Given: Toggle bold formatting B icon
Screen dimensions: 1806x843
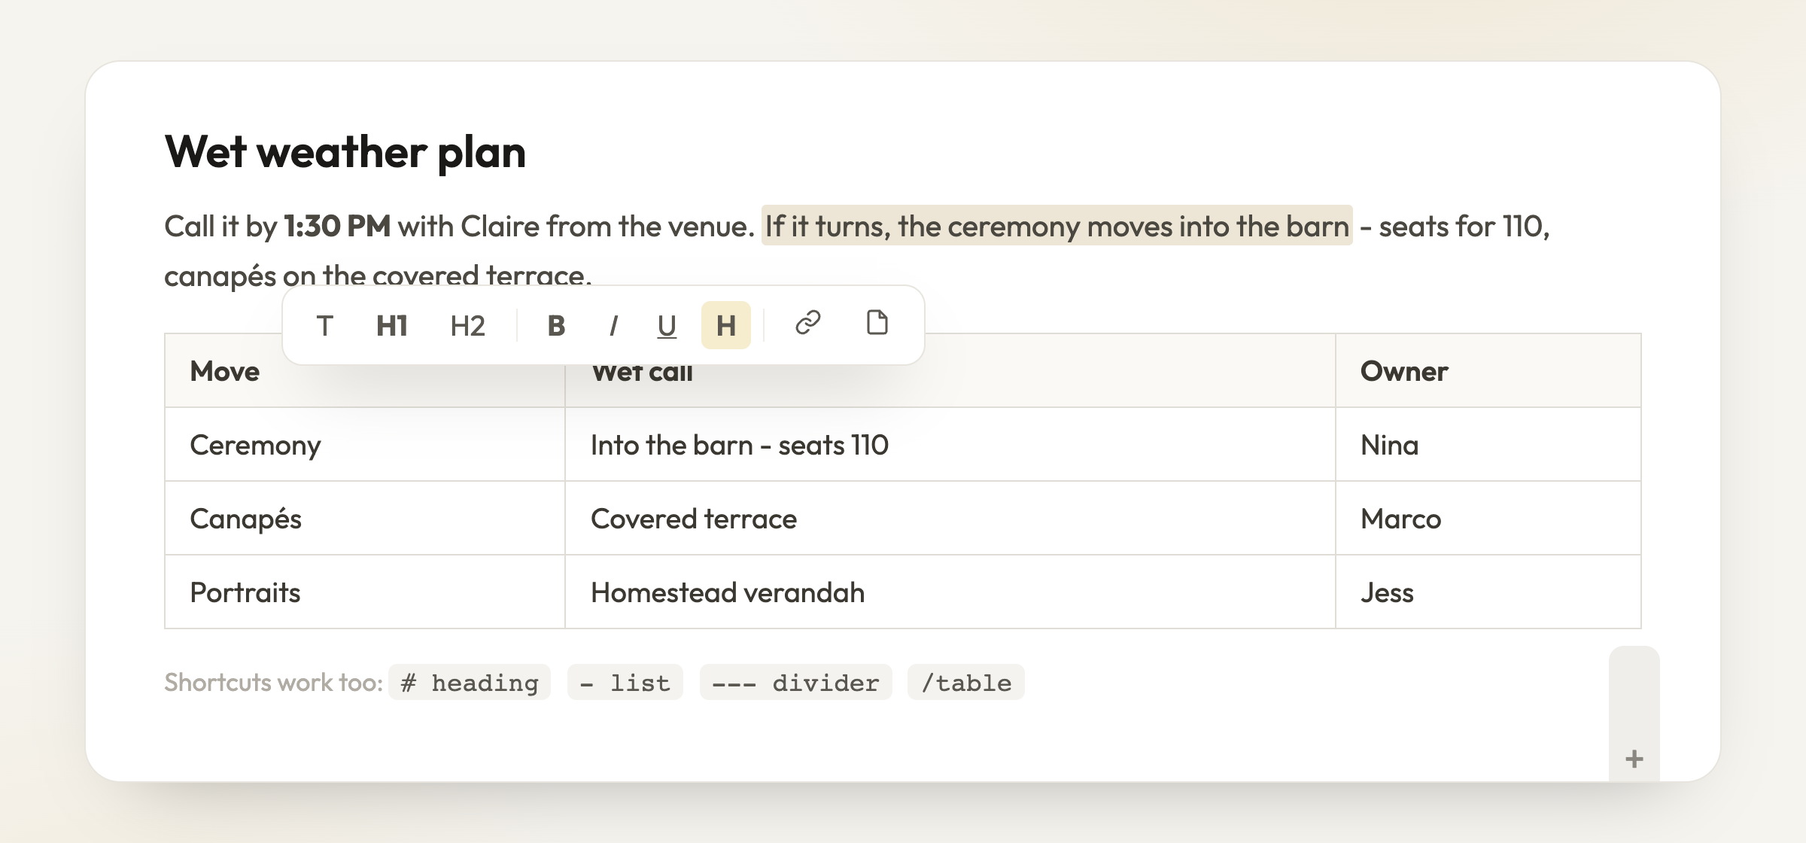Looking at the screenshot, I should coord(556,325).
